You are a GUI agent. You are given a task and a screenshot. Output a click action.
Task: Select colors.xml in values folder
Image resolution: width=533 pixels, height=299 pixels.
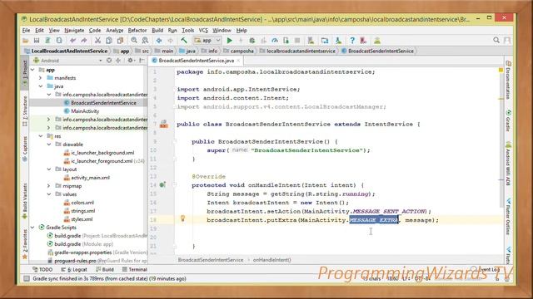pyautogui.click(x=82, y=203)
